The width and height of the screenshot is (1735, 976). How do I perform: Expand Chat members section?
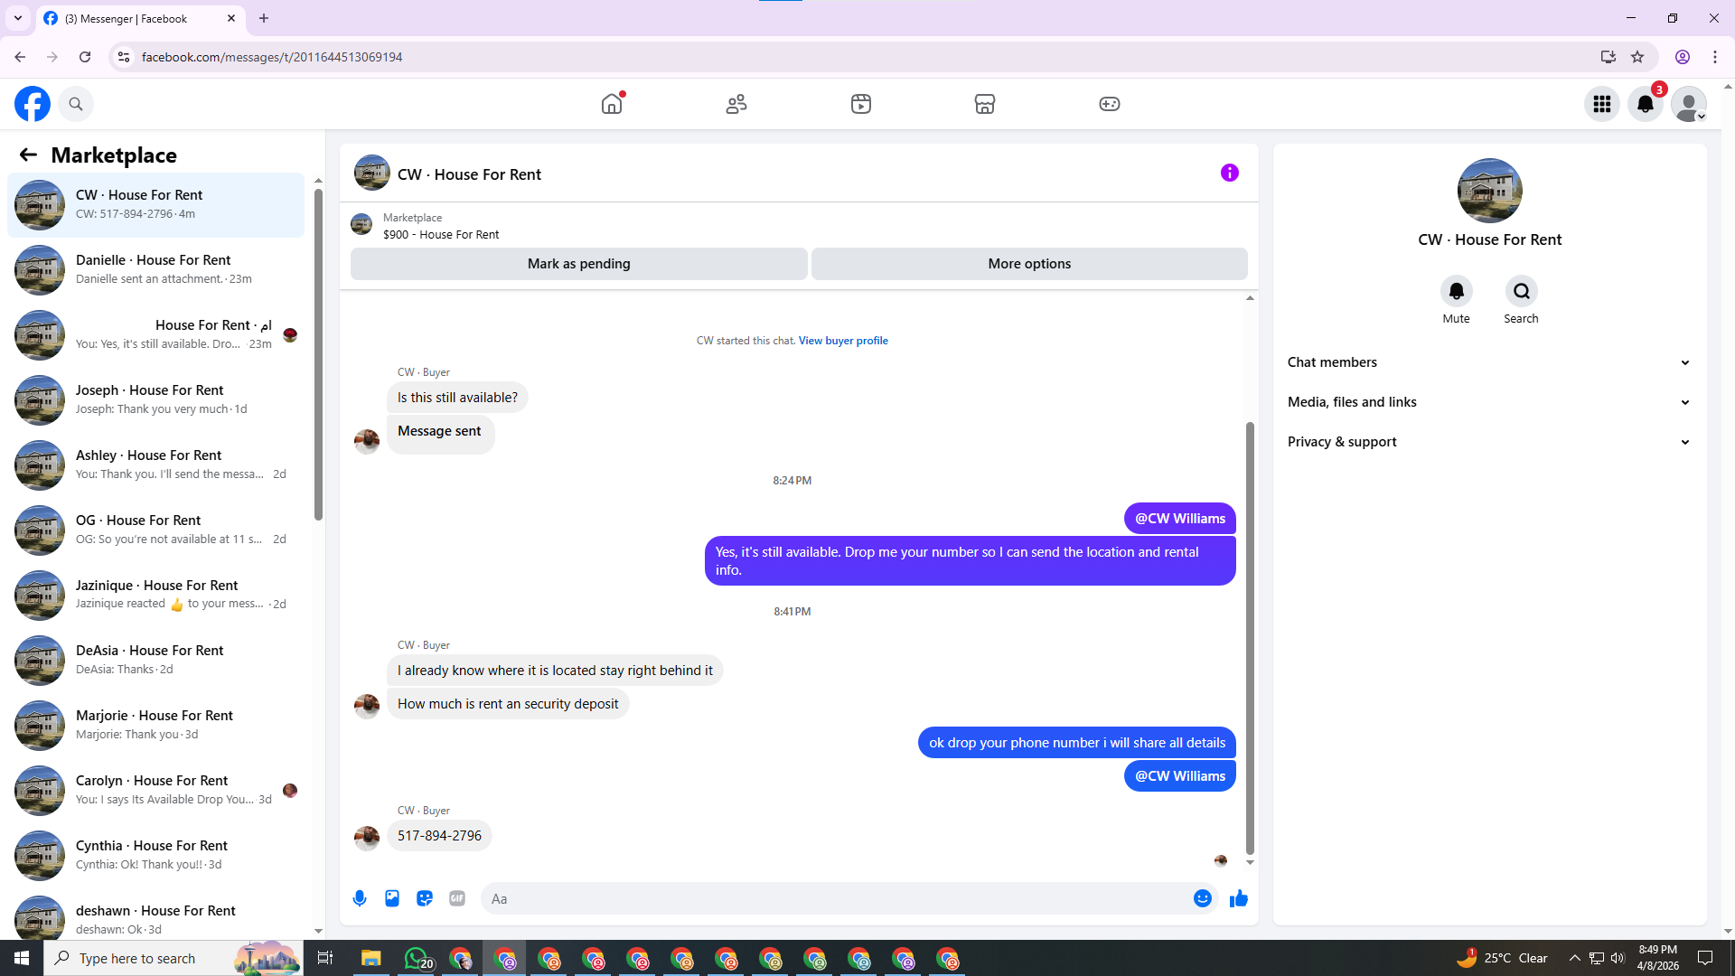(x=1489, y=362)
